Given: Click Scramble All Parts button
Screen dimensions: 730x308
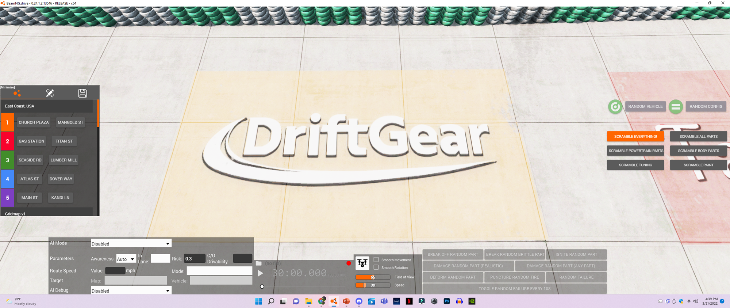Looking at the screenshot, I should point(699,136).
